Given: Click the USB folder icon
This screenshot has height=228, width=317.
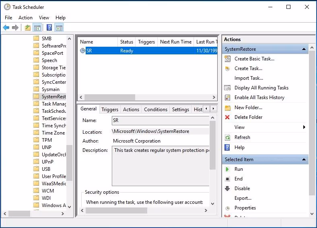Looking at the screenshot, I should pos(36,169).
